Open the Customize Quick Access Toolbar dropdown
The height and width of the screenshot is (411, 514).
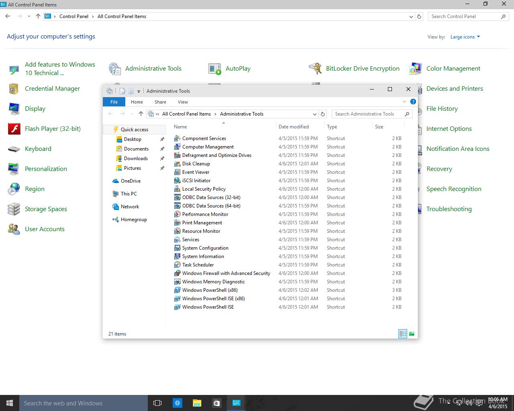click(139, 92)
